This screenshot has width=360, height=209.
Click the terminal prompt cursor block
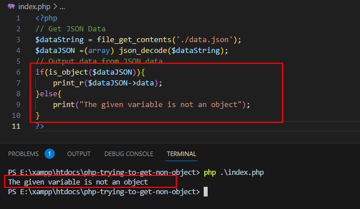pyautogui.click(x=206, y=192)
